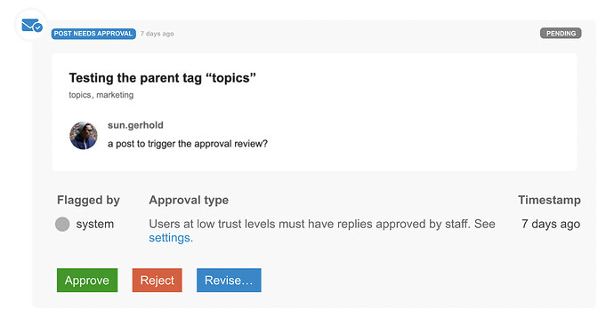Click the envelope checkmark review icon
Viewport: 614px width, 332px height.
[x=32, y=26]
